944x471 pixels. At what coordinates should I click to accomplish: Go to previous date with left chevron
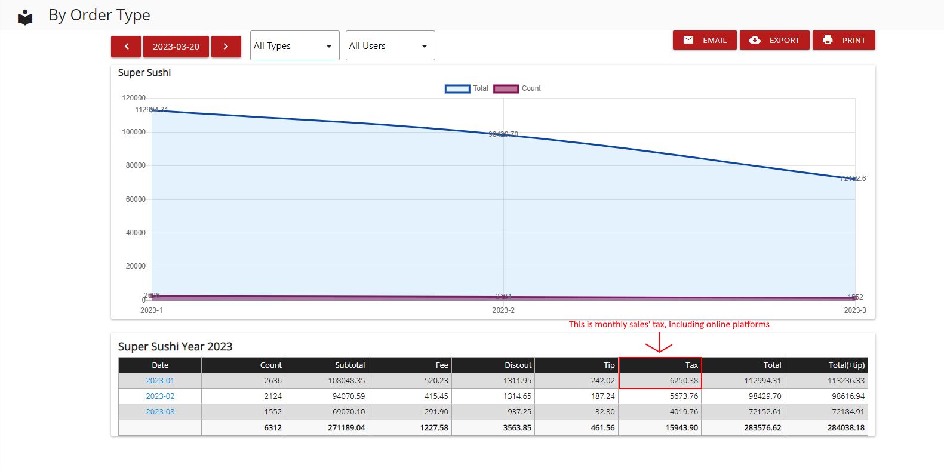(x=126, y=47)
